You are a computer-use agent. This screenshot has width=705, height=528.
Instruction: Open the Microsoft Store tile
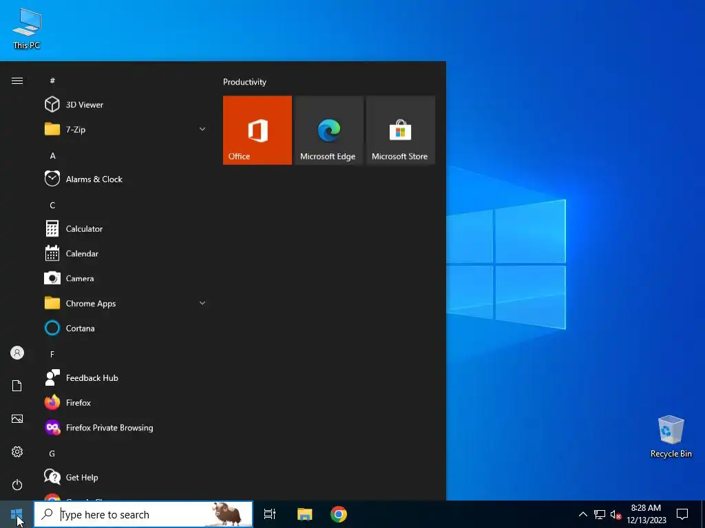[x=400, y=130]
